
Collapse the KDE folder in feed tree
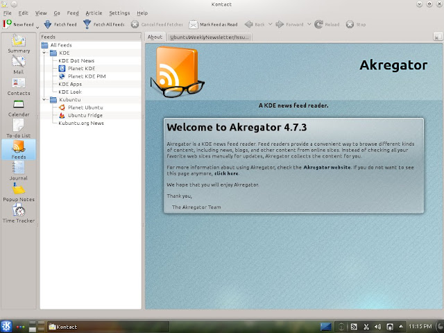tap(44, 53)
